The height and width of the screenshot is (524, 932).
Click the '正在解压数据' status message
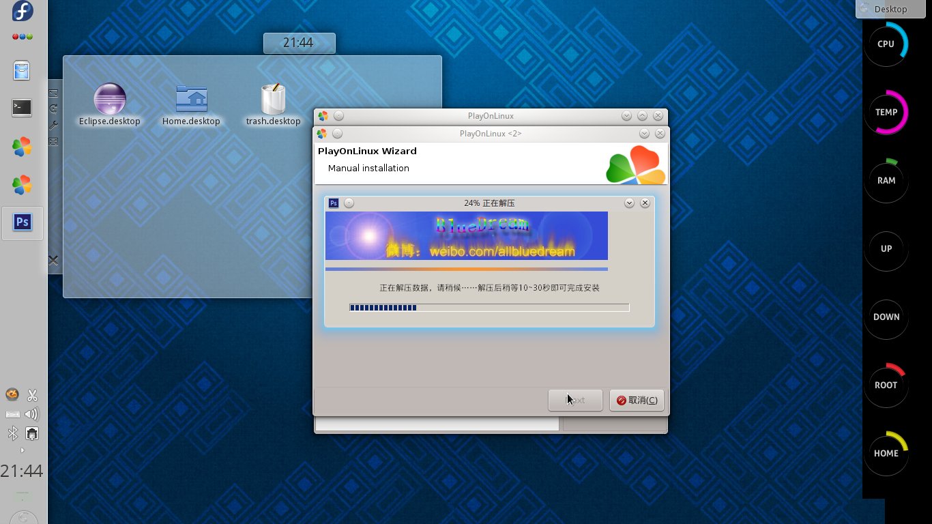point(489,288)
